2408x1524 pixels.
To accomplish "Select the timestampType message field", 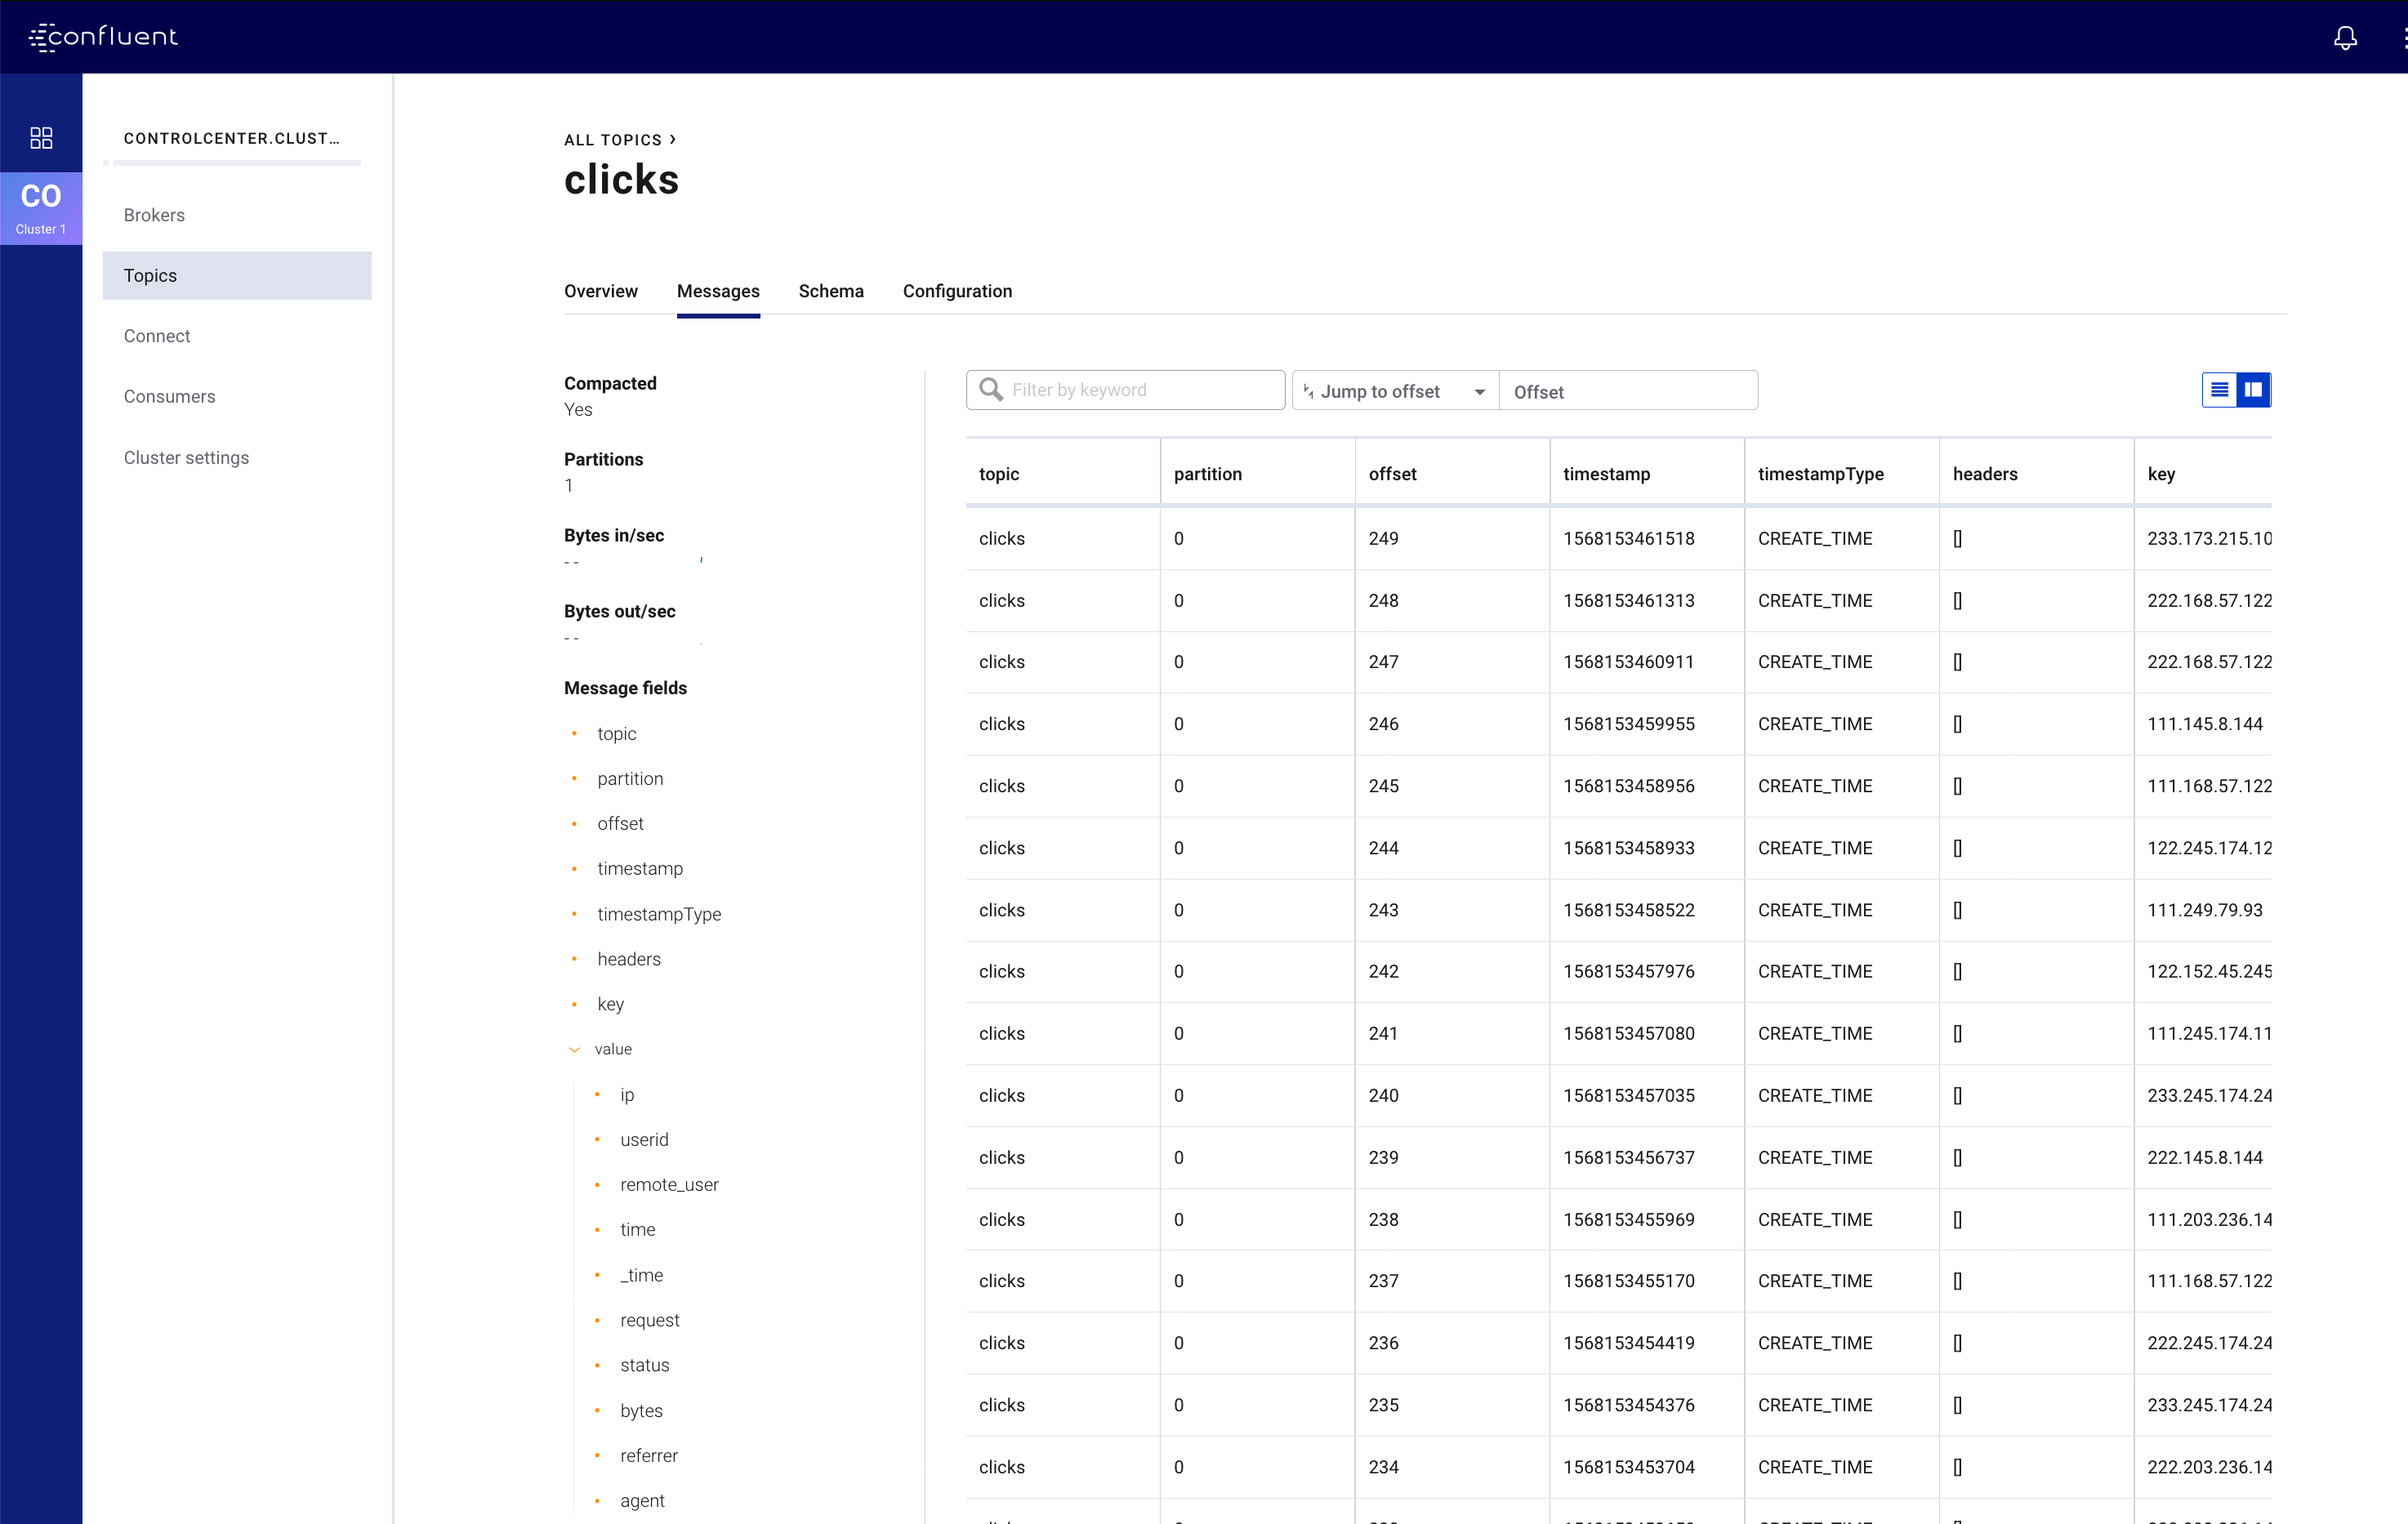I will [x=659, y=914].
